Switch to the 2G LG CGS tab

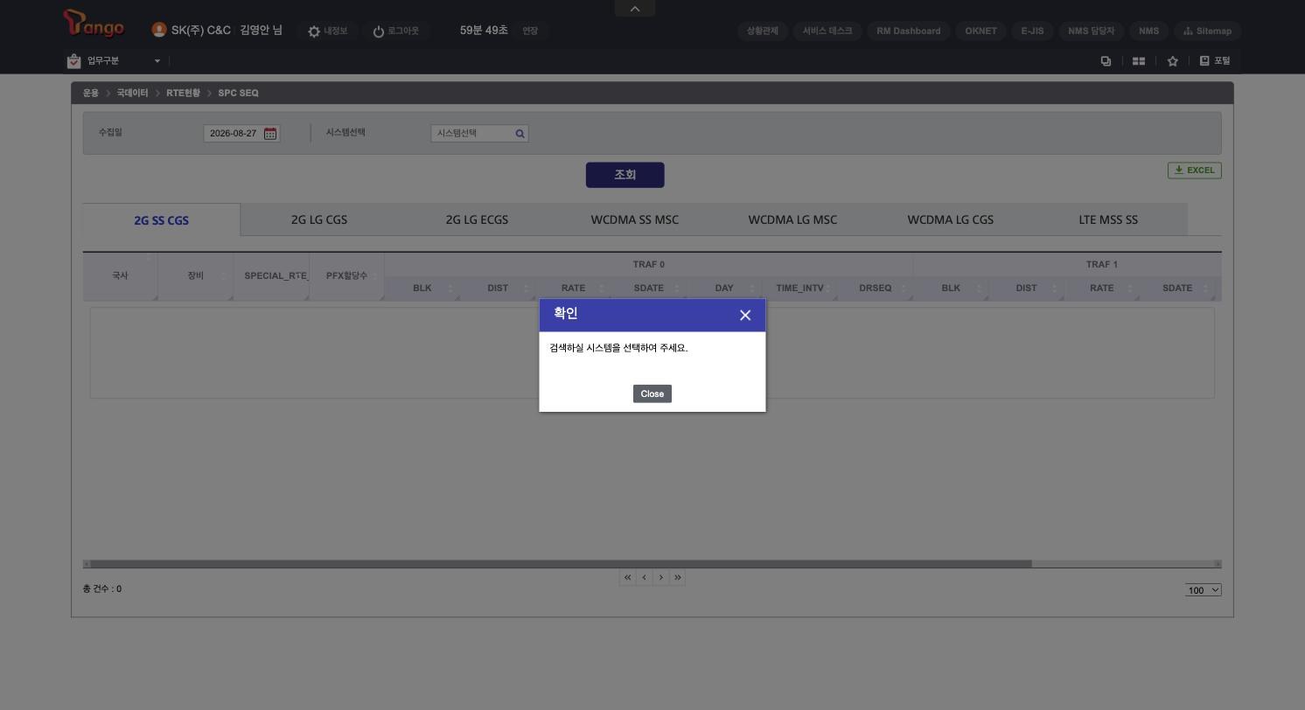click(319, 219)
